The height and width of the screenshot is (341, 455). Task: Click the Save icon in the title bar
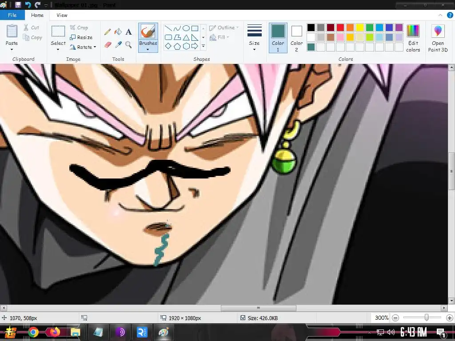click(x=18, y=4)
